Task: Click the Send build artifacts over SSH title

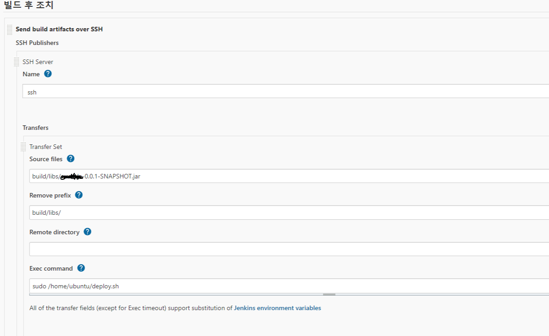Action: 59,29
